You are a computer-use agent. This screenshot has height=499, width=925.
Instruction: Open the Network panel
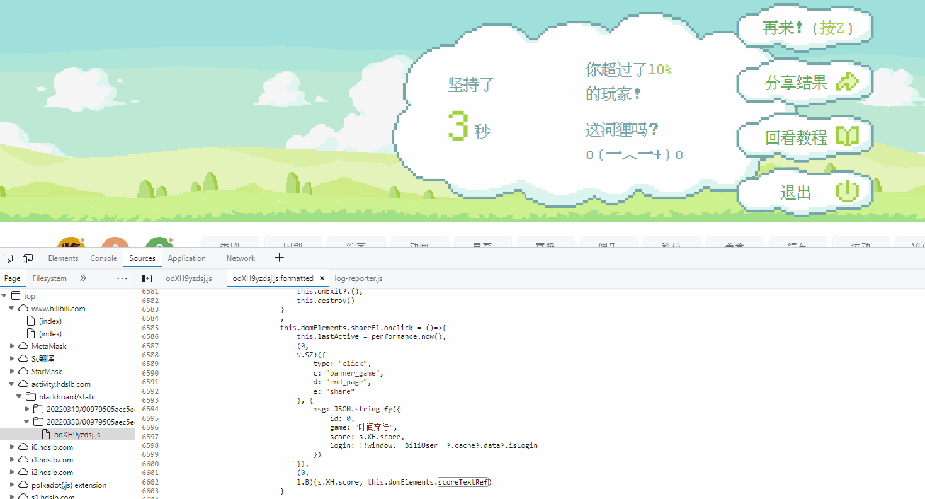pyautogui.click(x=241, y=258)
